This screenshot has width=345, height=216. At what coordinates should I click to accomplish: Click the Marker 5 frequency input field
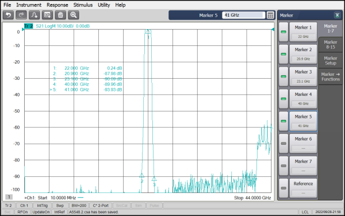(x=243, y=15)
